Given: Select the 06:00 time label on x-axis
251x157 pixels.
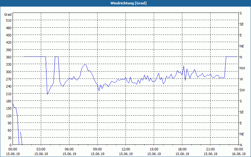Looking at the screenshot, I should click(69, 149).
